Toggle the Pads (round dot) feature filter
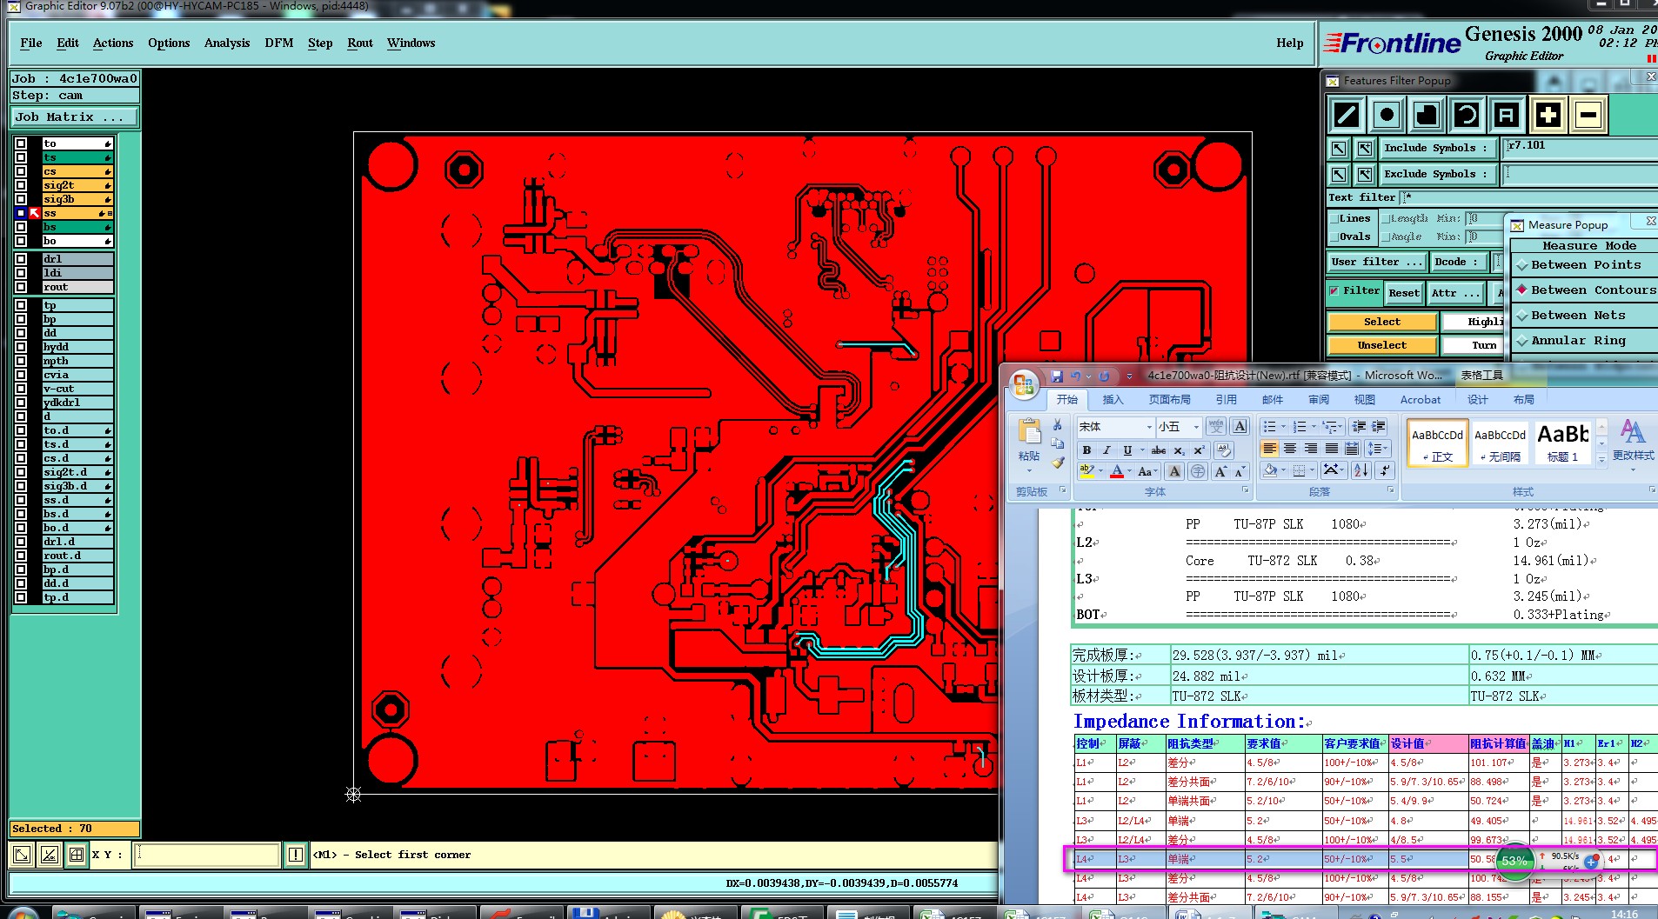The height and width of the screenshot is (919, 1658). pos(1387,115)
